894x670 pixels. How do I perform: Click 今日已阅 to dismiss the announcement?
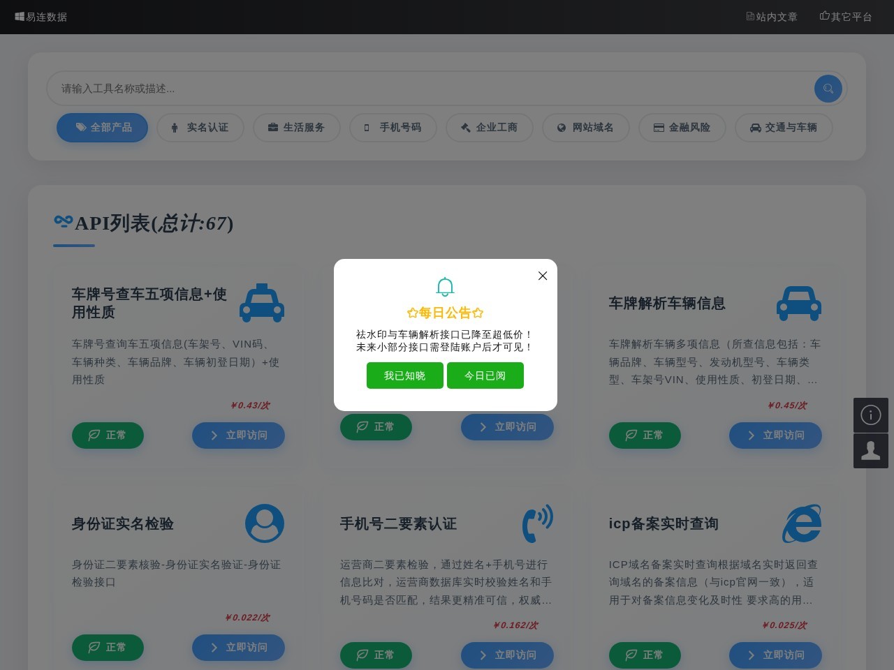pos(485,375)
